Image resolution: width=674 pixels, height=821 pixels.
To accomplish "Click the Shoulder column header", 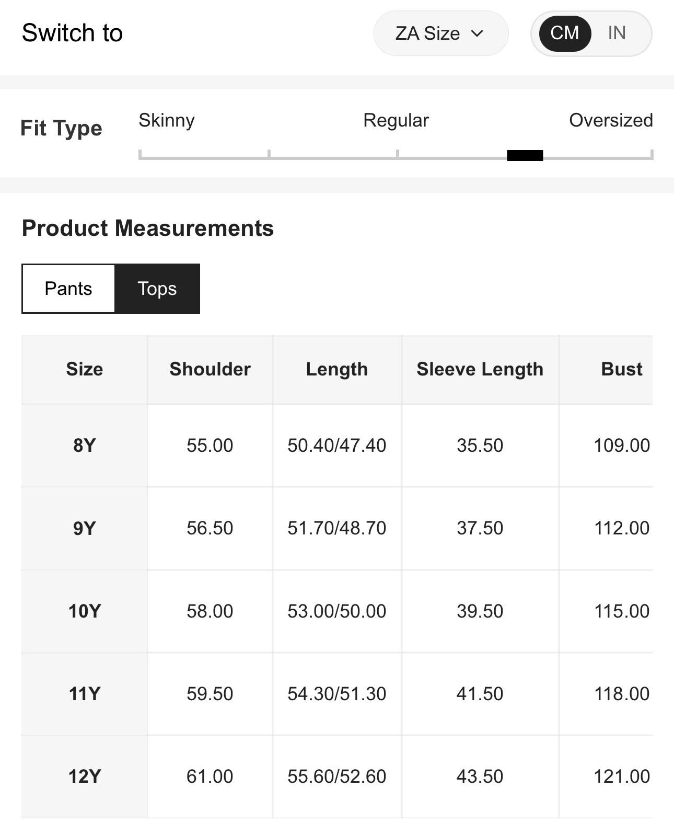I will point(210,369).
